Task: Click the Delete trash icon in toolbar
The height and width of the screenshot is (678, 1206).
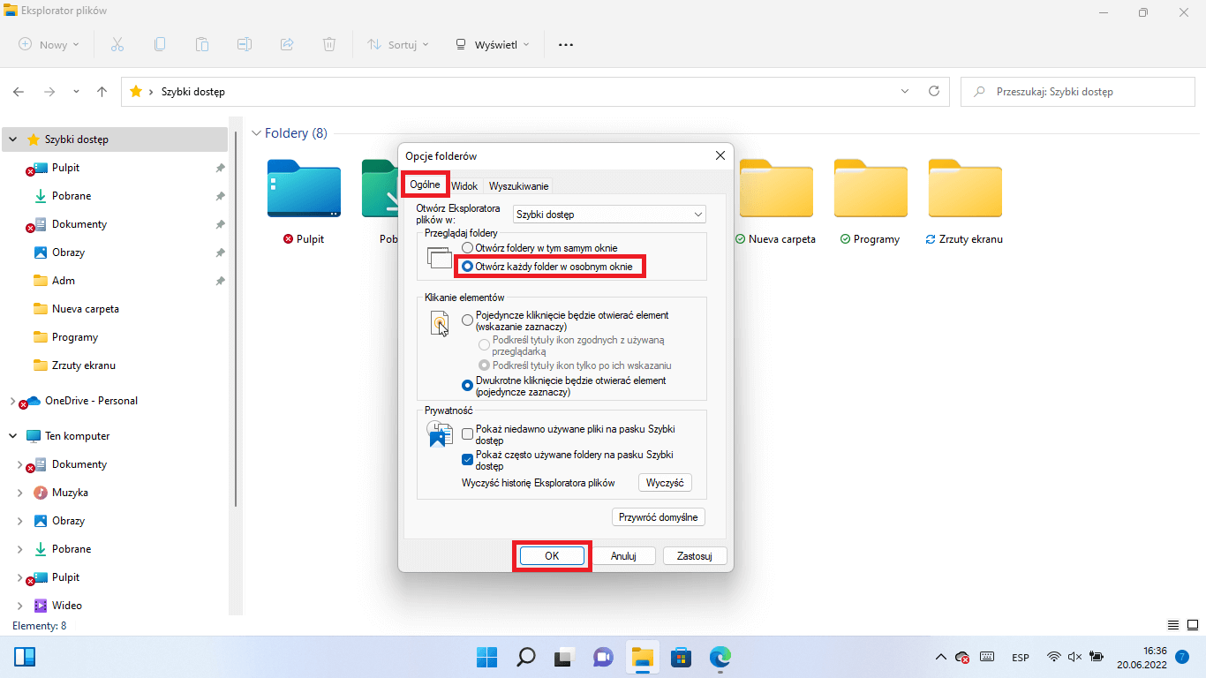Action: coord(329,44)
